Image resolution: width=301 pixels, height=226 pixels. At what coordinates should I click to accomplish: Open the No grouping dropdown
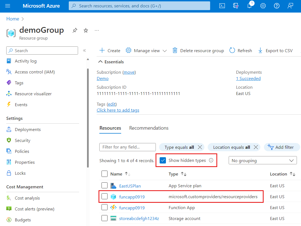pos(262,160)
